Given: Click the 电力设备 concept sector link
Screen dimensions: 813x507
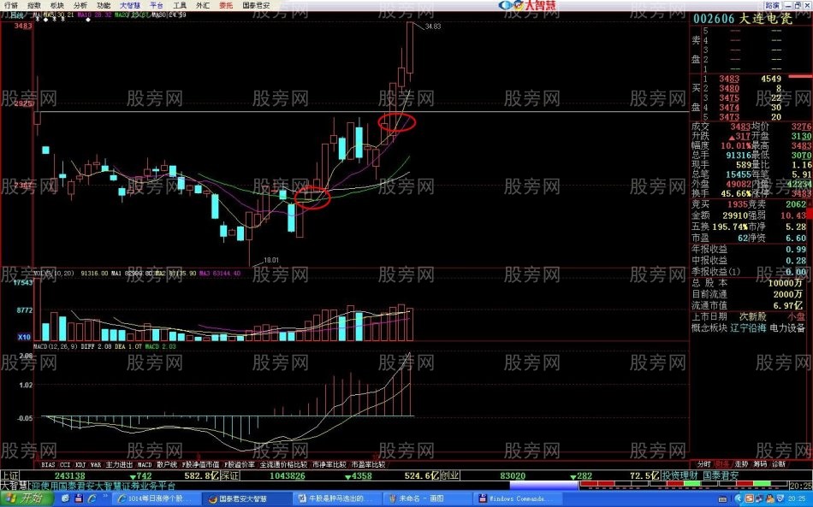Looking at the screenshot, I should point(787,327).
